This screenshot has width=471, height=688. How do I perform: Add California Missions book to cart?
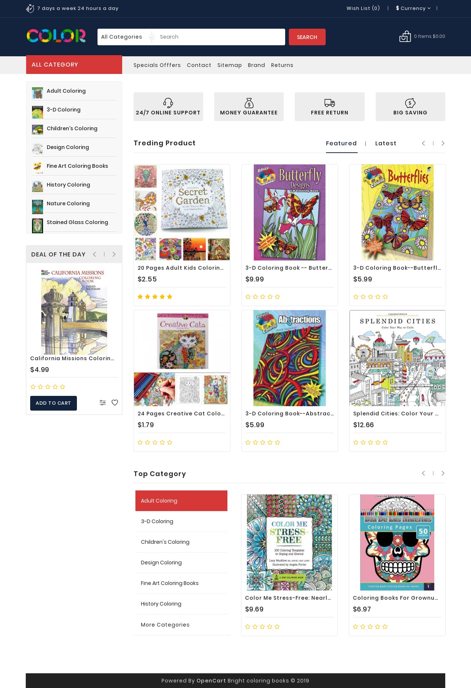[53, 403]
